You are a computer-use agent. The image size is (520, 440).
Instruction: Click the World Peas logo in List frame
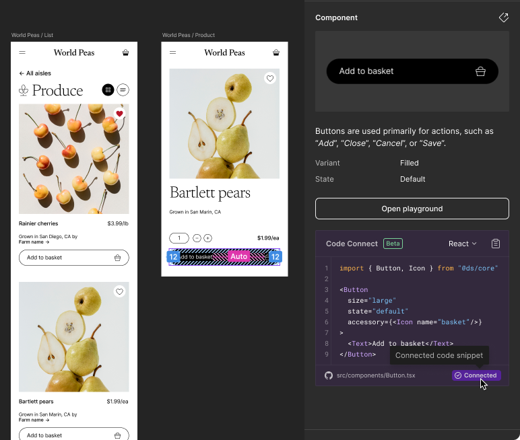(74, 52)
